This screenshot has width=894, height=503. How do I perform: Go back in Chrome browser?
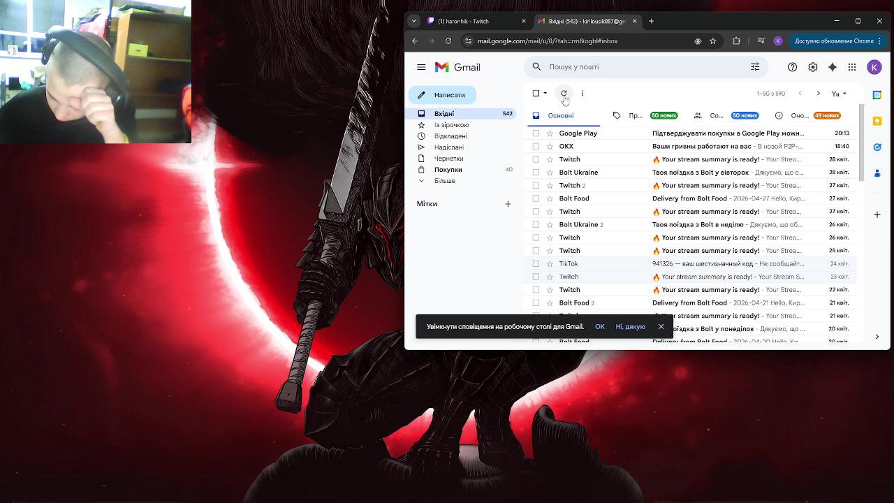click(415, 41)
